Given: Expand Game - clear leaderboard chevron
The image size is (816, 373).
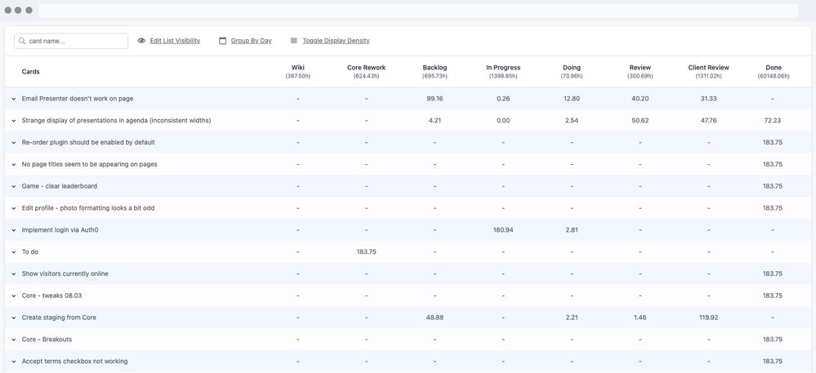Looking at the screenshot, I should [14, 186].
